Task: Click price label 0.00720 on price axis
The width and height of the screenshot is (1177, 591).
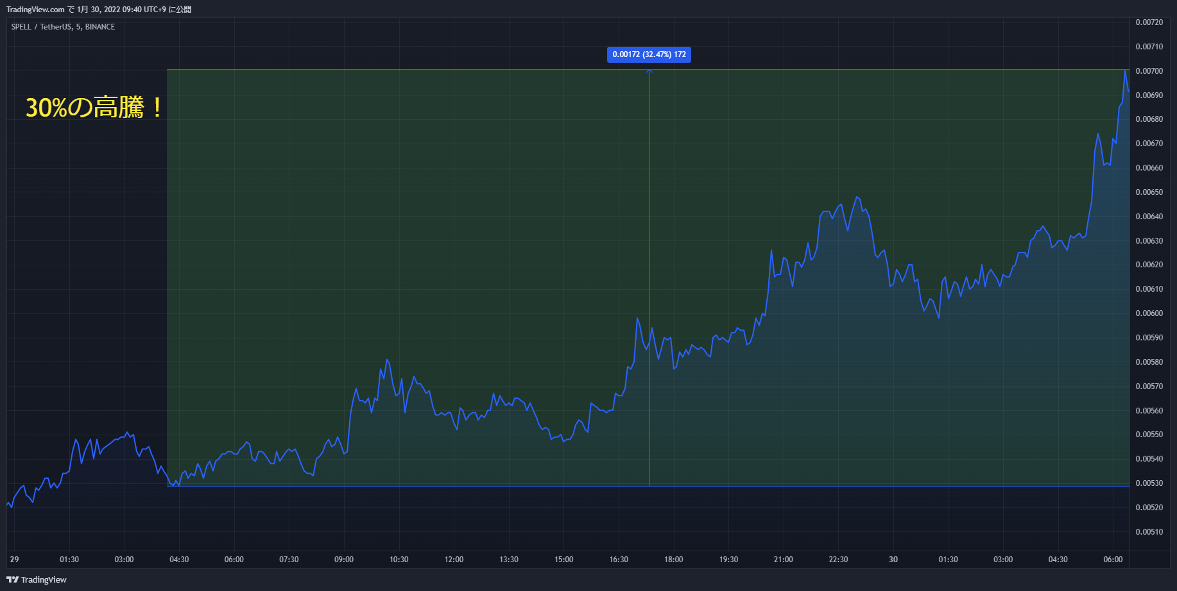Action: click(1149, 22)
